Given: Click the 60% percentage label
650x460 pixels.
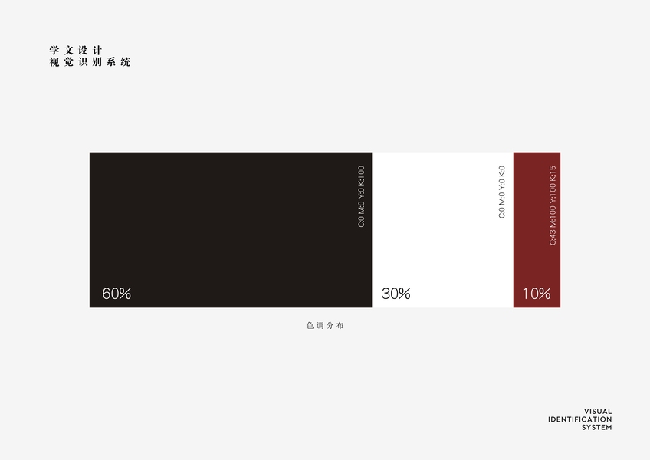Looking at the screenshot, I should click(117, 294).
